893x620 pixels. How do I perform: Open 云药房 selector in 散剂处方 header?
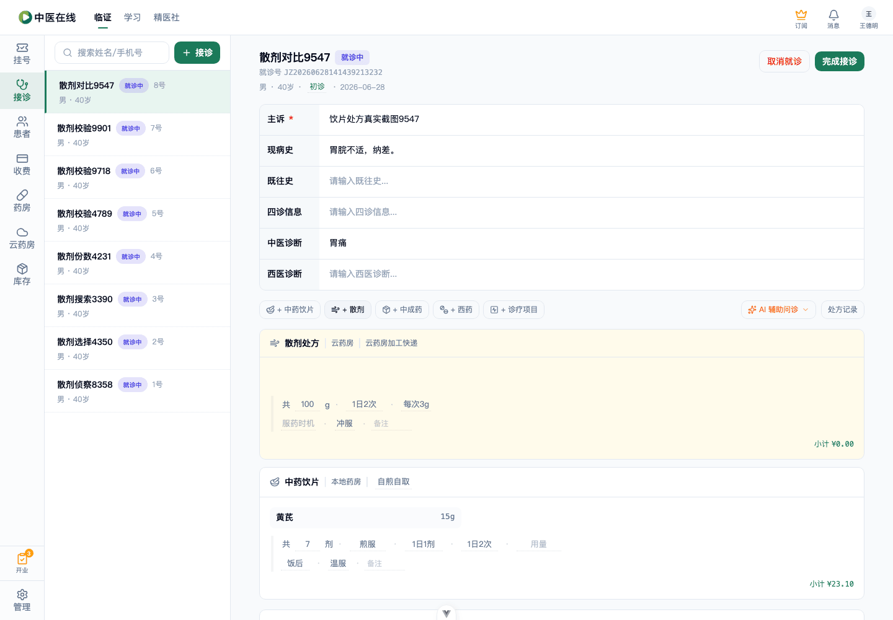click(x=342, y=343)
